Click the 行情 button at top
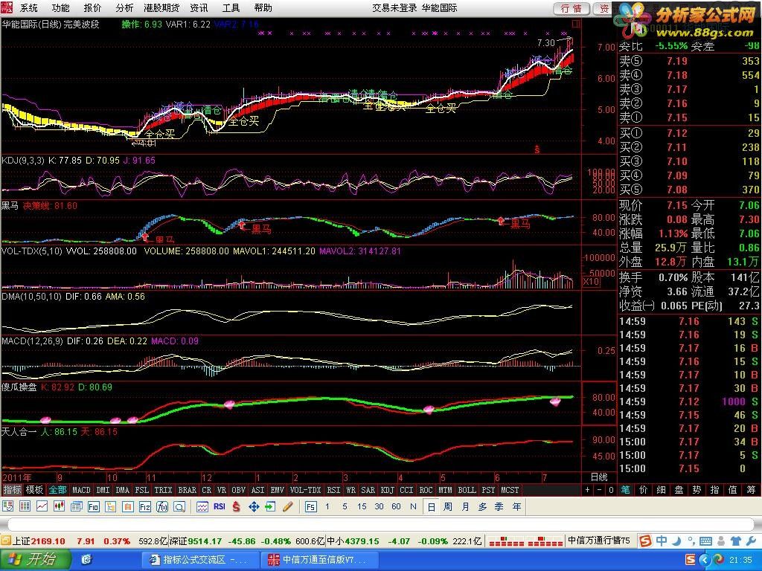The width and height of the screenshot is (762, 571). 571,8
